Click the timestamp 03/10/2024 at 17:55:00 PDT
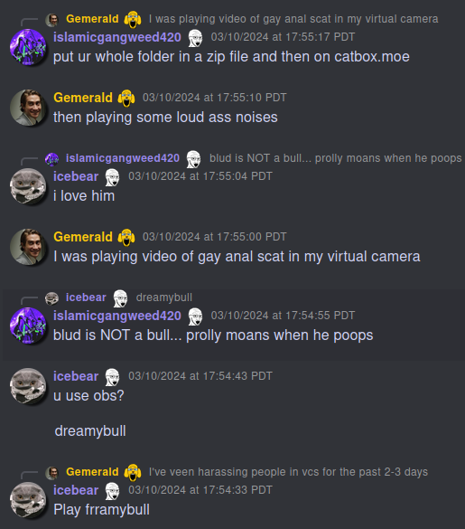The height and width of the screenshot is (529, 465). (214, 237)
